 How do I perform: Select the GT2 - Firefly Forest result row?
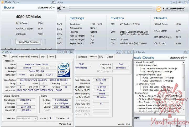157,72
